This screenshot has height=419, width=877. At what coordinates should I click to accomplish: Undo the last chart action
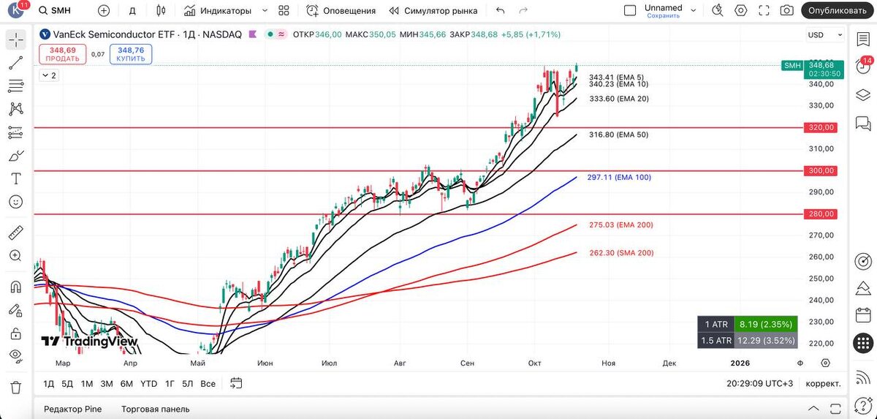500,11
